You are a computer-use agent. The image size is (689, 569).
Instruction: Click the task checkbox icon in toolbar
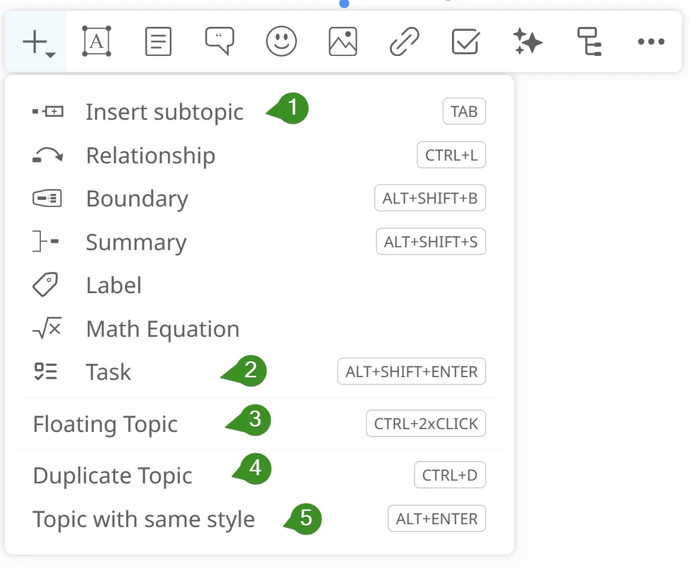point(465,42)
